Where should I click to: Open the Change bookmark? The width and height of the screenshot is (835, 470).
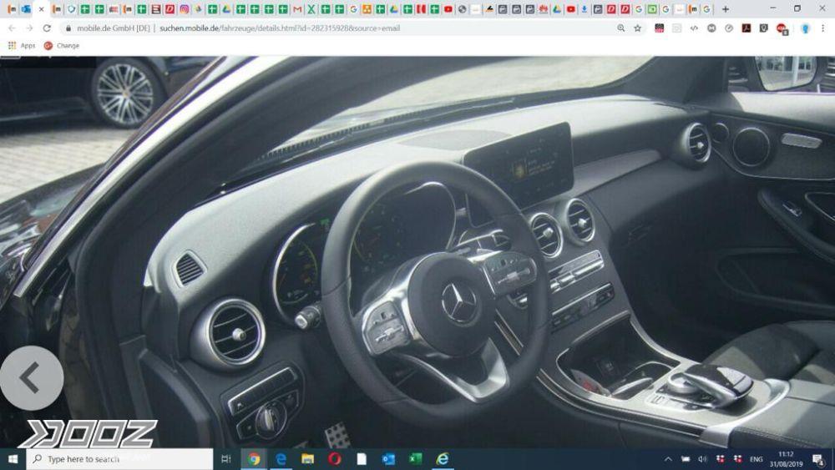click(x=62, y=46)
